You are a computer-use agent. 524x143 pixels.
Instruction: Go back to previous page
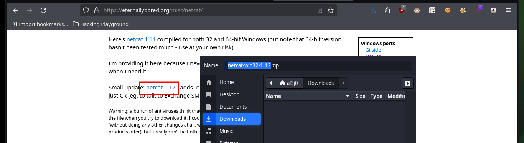click(16, 10)
